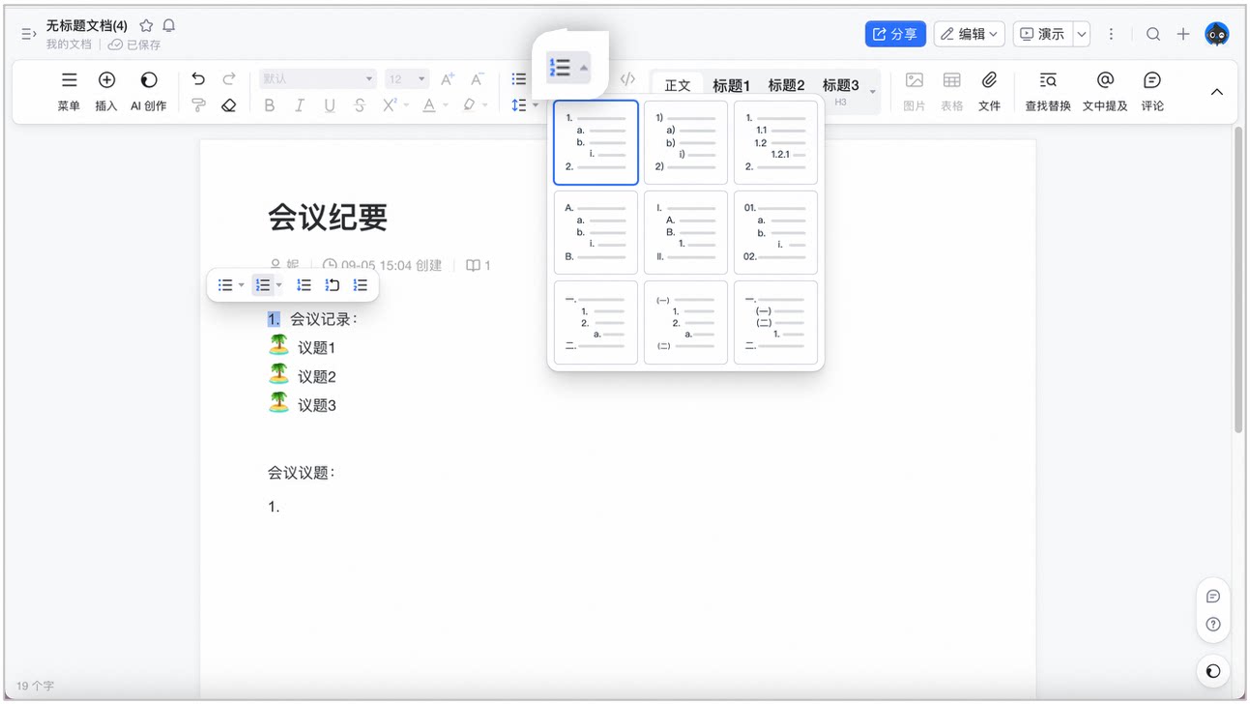1250x704 pixels.
Task: Select the eraser clear-format icon
Action: [x=229, y=105]
